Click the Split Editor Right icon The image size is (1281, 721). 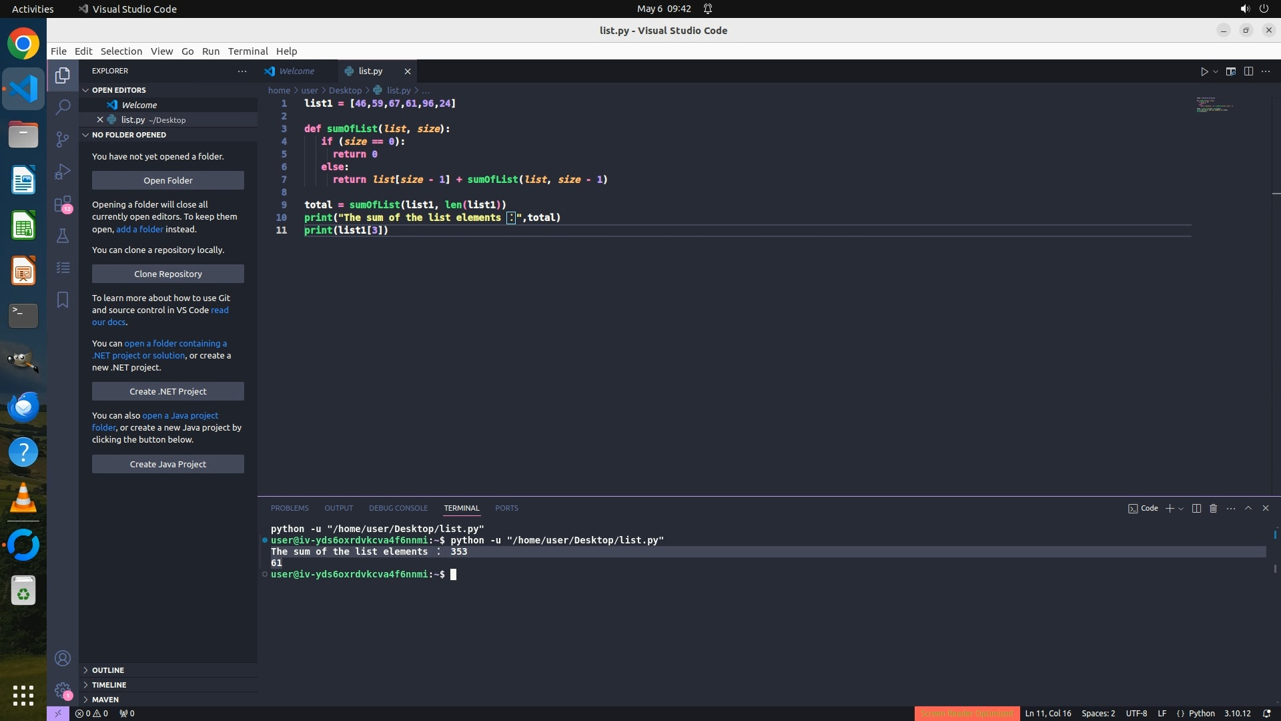coord(1248,71)
